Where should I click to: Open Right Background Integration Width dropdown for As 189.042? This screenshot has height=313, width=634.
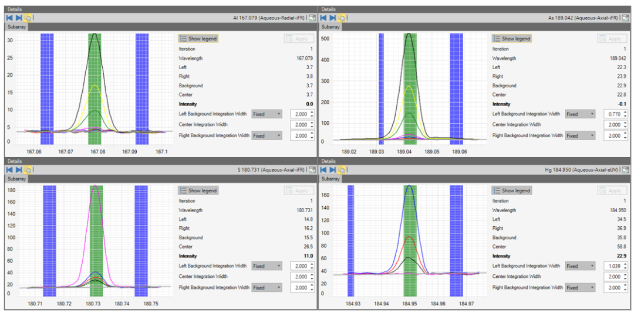click(x=579, y=136)
